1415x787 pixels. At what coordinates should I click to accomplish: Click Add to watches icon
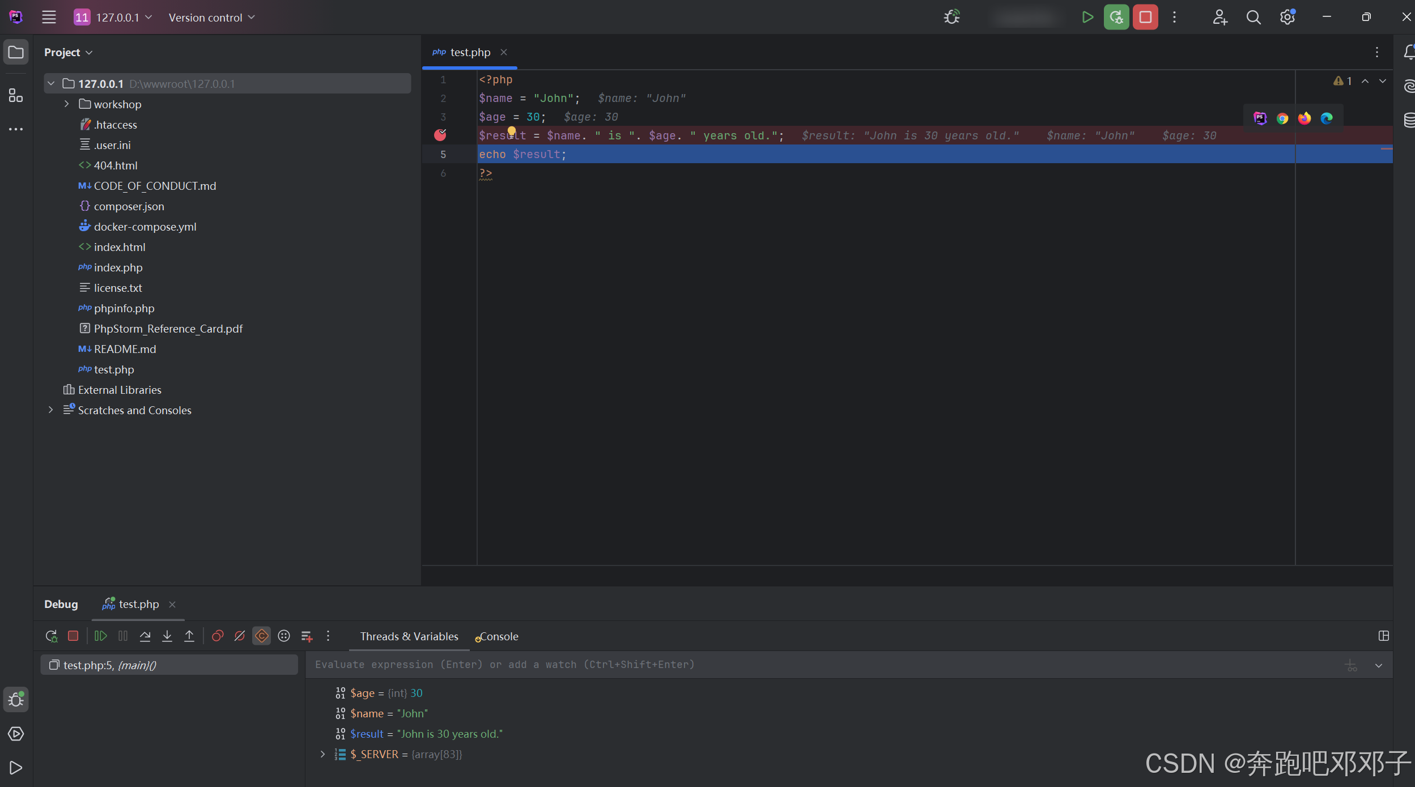pyautogui.click(x=307, y=636)
